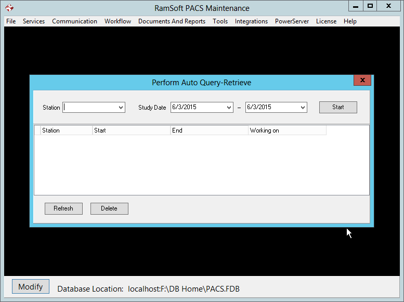Maximize the RamSoft PACS Maintenance window
Viewport: 404px width, 302px height.
click(x=370, y=6)
